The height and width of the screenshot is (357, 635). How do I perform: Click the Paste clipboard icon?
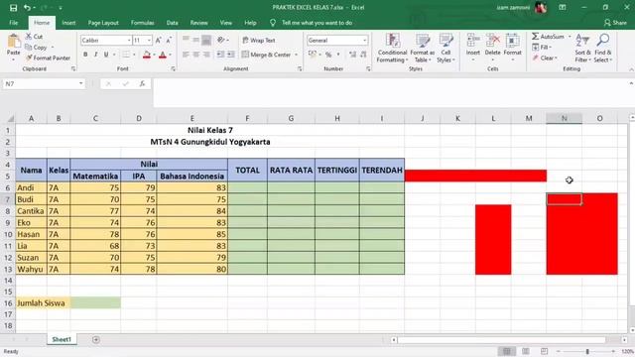pos(13,42)
